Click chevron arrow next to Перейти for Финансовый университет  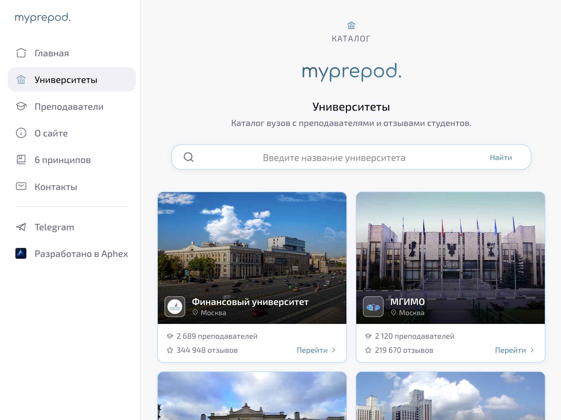tap(334, 350)
